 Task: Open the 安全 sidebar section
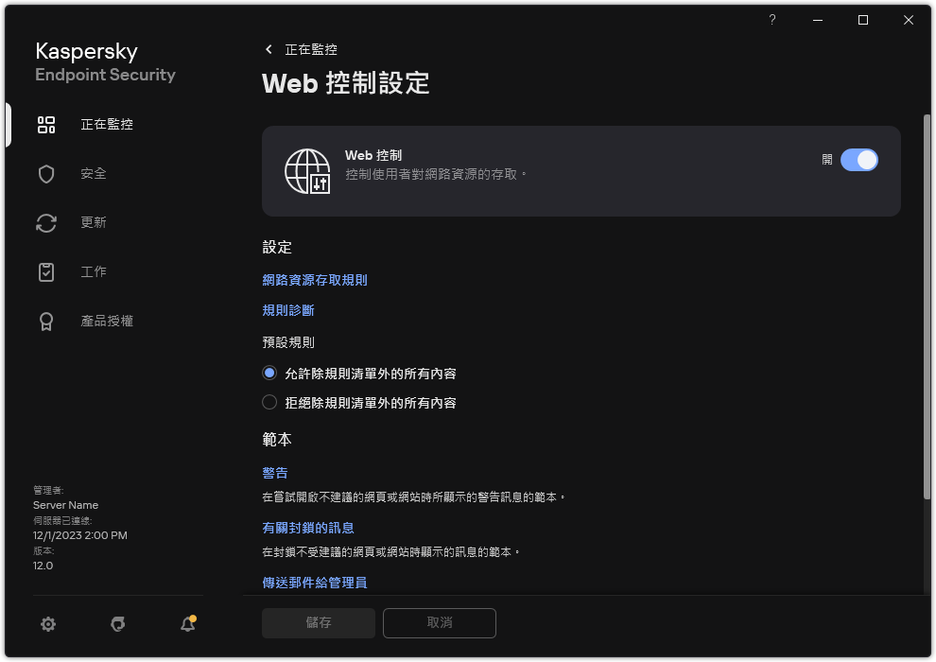point(94,174)
